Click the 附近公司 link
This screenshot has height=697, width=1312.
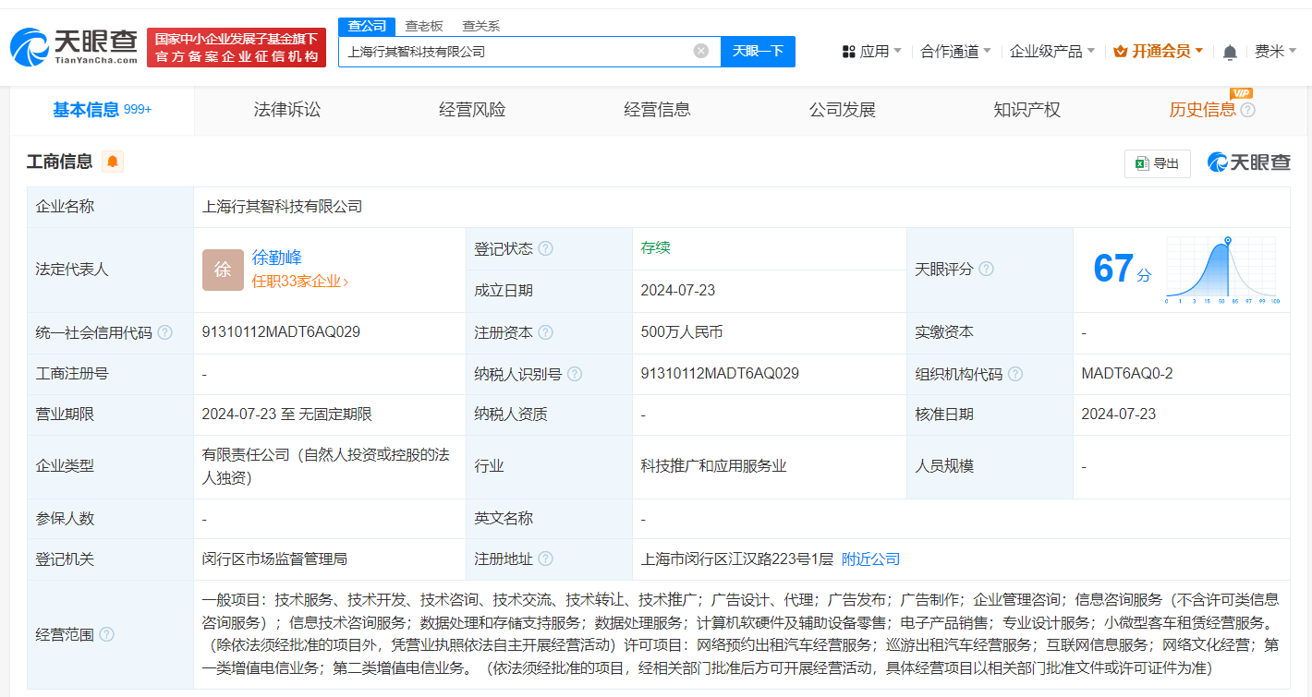click(x=869, y=559)
